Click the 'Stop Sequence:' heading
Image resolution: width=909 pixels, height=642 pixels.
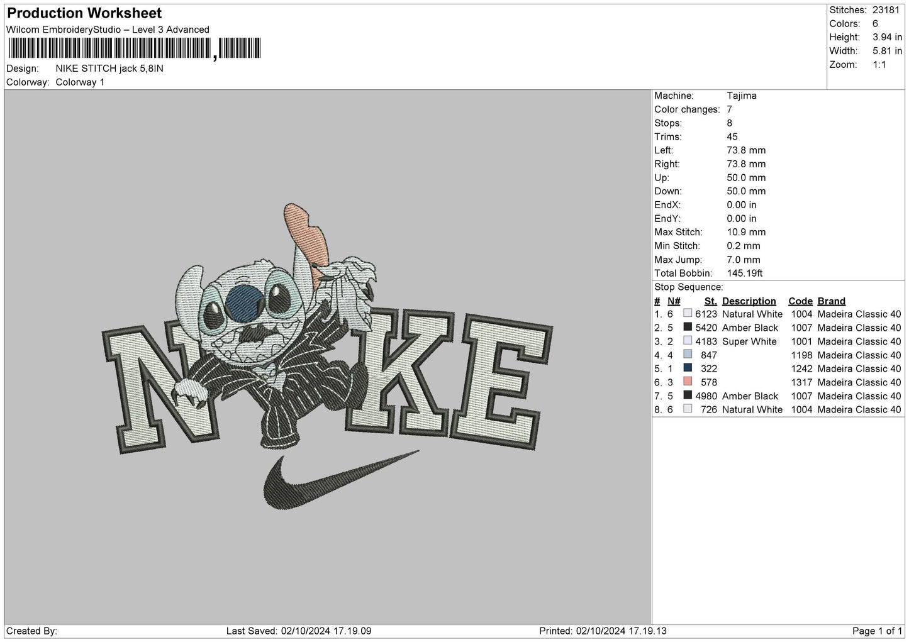(689, 287)
